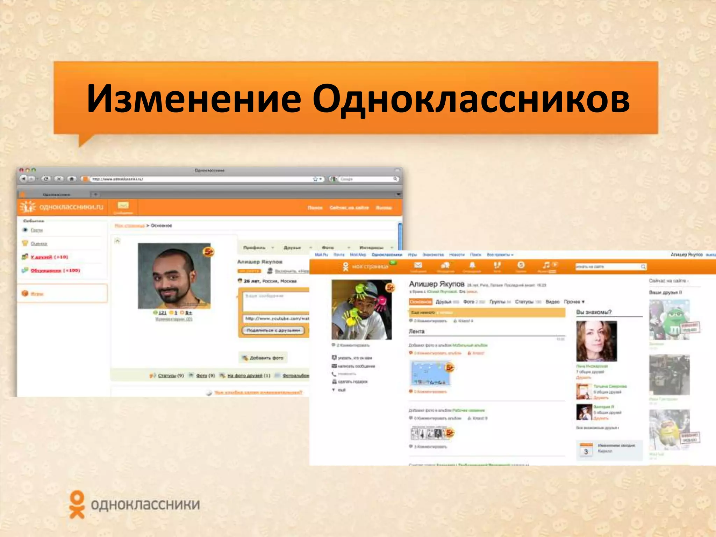716x537 pixels.
Task: Select the Основное tab in new profile
Action: pos(421,302)
